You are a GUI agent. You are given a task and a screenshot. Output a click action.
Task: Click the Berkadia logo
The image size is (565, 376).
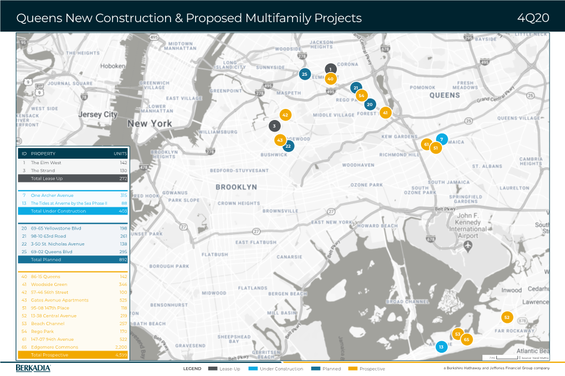tap(33, 368)
